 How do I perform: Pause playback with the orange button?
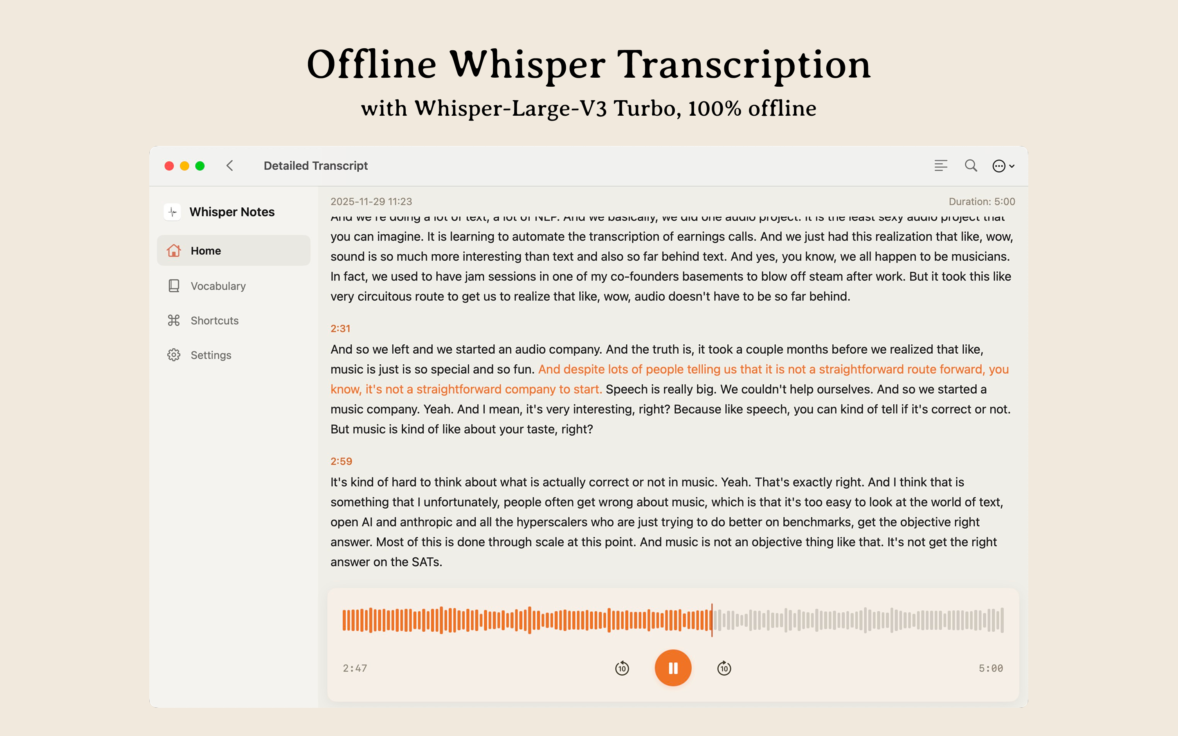[673, 668]
